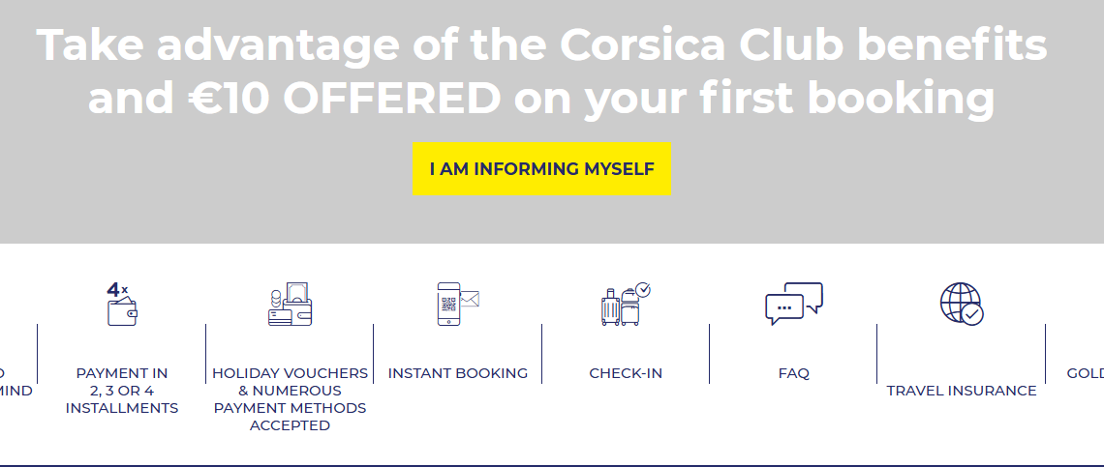Select the globe with checkmark insurance icon
The image size is (1104, 467).
pos(962,304)
